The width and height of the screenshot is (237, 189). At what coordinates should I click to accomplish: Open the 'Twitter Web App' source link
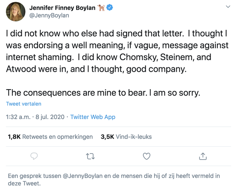[93, 117]
